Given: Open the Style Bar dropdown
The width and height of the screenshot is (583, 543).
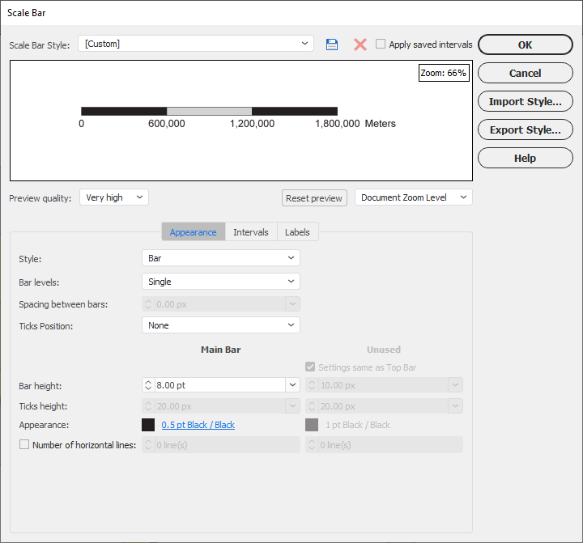Looking at the screenshot, I should 220,258.
